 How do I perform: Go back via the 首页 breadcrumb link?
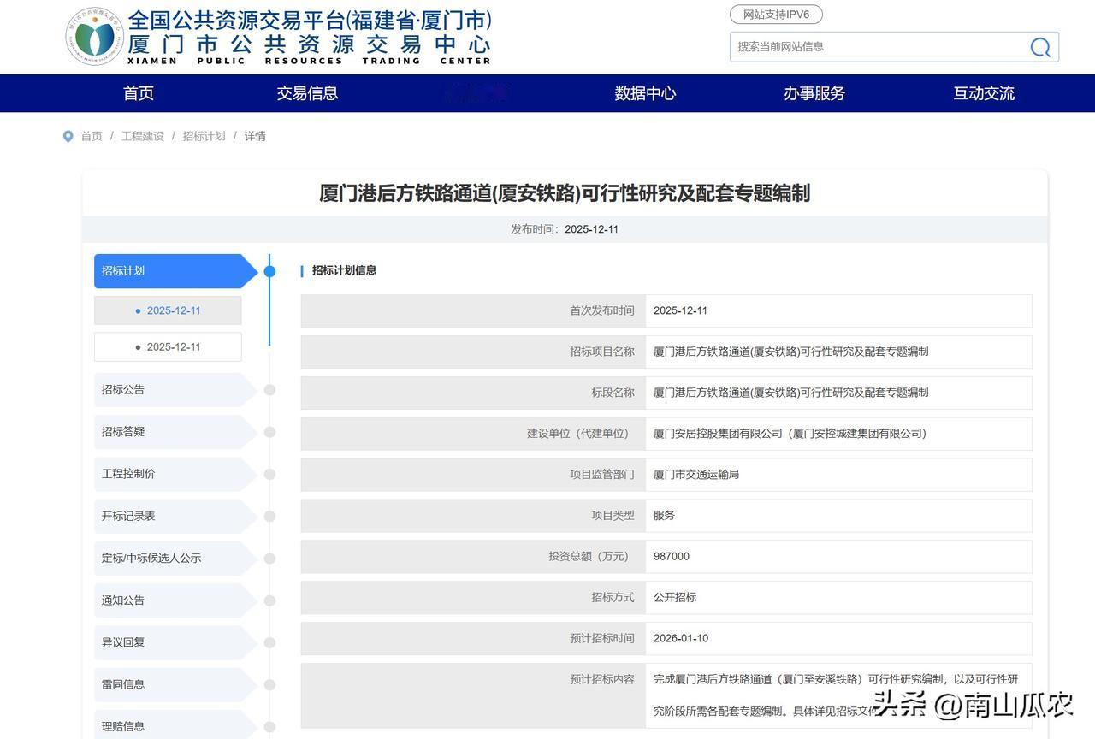tap(92, 135)
